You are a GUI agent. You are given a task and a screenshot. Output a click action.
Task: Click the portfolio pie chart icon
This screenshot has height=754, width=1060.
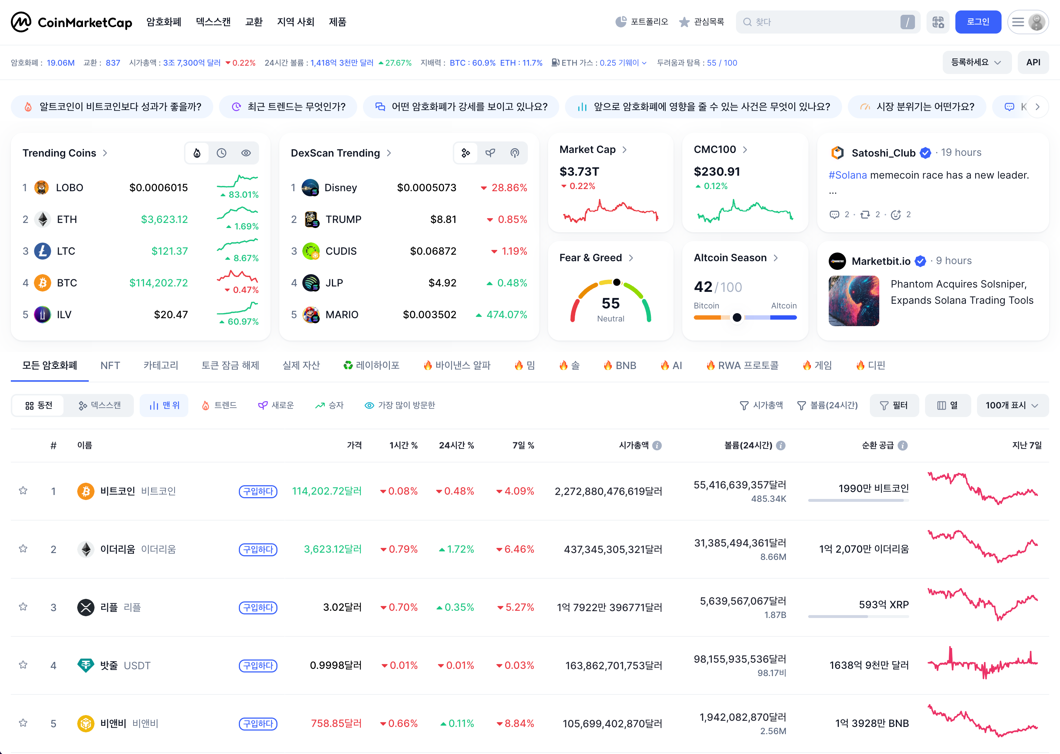[621, 22]
